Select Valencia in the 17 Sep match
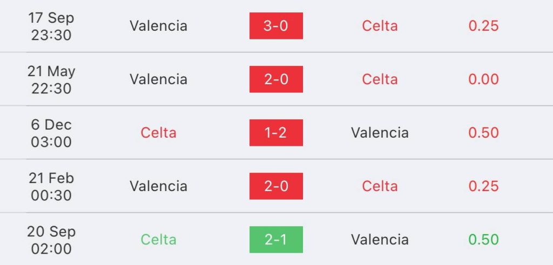 click(x=158, y=26)
